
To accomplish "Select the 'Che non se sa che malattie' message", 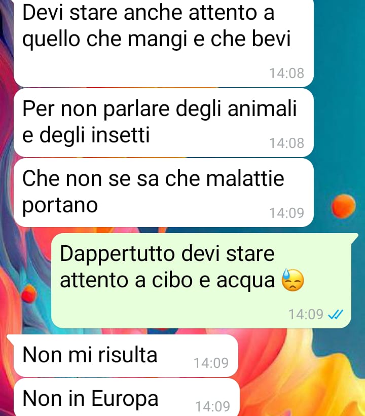I will [x=164, y=193].
